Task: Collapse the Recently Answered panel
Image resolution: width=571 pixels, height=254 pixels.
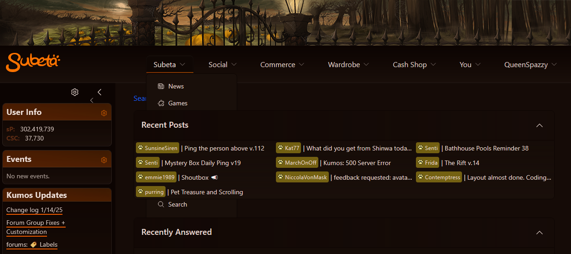Action: pyautogui.click(x=540, y=233)
